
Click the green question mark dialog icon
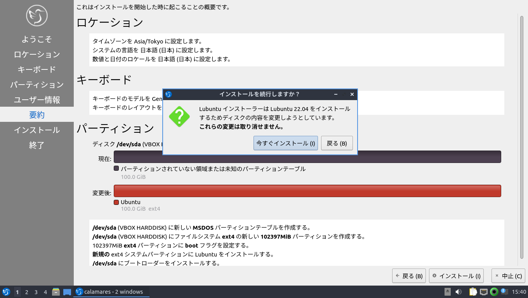pyautogui.click(x=179, y=116)
